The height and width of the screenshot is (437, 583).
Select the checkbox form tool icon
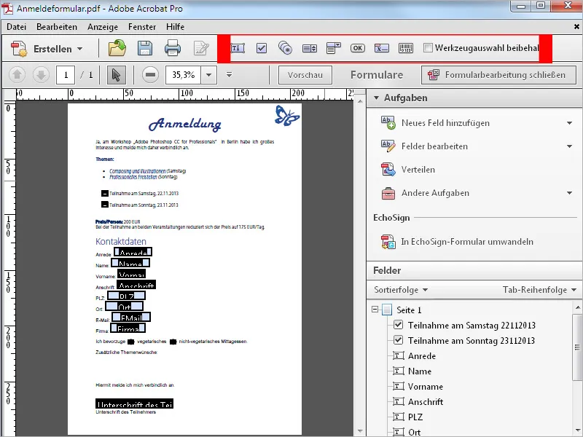click(262, 48)
